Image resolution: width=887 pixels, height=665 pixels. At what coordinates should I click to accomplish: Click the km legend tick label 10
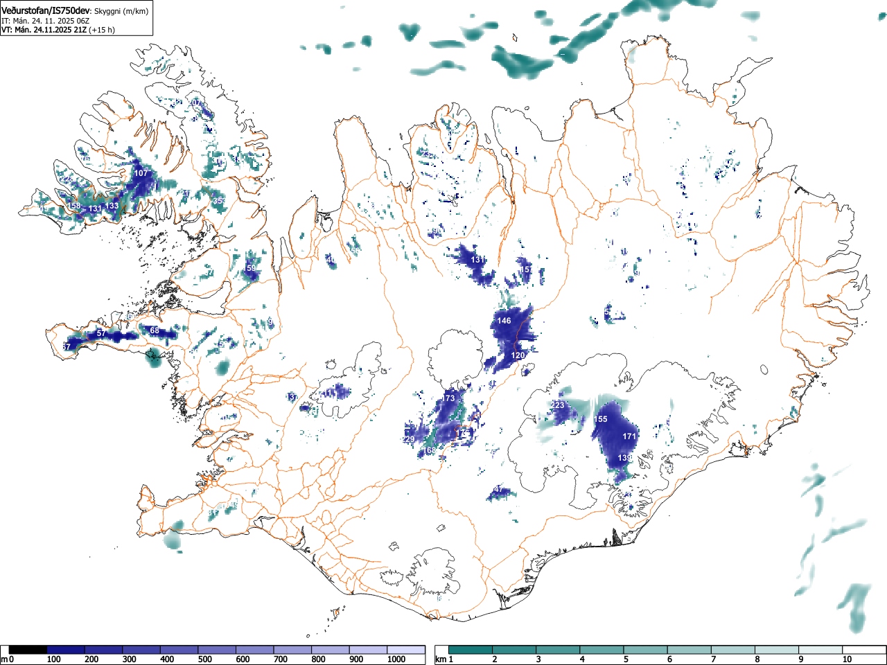[847, 659]
